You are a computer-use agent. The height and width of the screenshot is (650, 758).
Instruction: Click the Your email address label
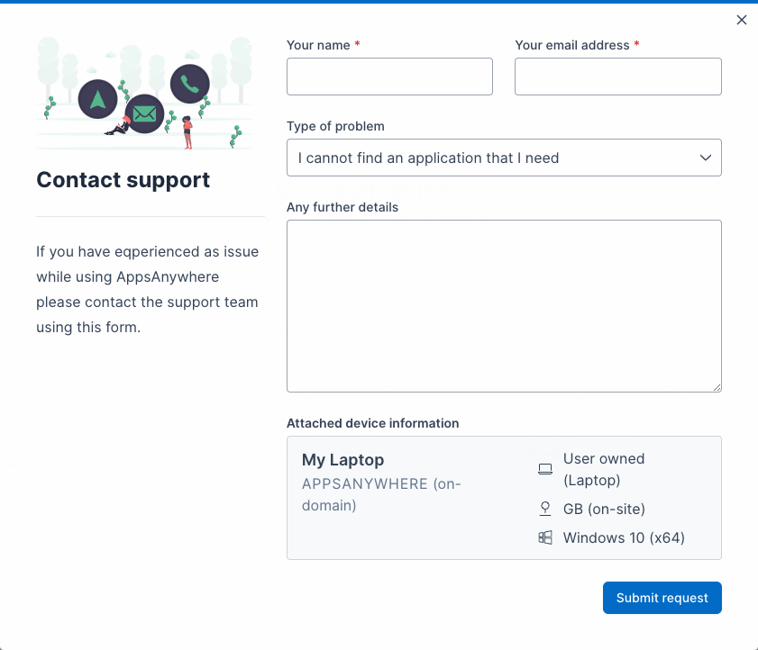tap(572, 45)
